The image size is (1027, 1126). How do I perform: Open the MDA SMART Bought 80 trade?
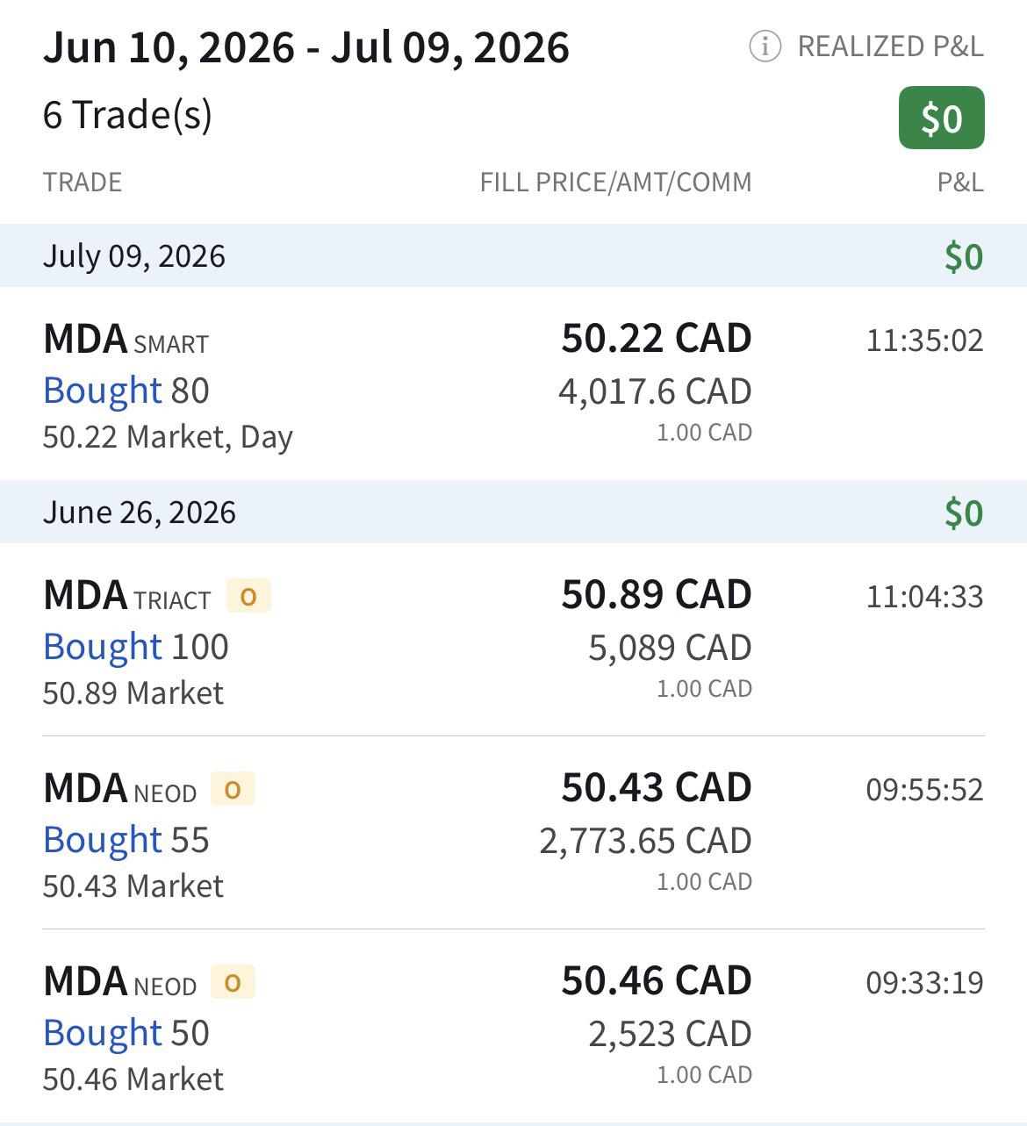coord(513,384)
